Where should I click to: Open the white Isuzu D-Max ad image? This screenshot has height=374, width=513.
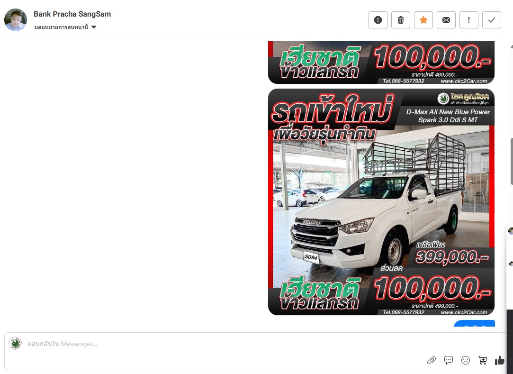[x=381, y=202]
